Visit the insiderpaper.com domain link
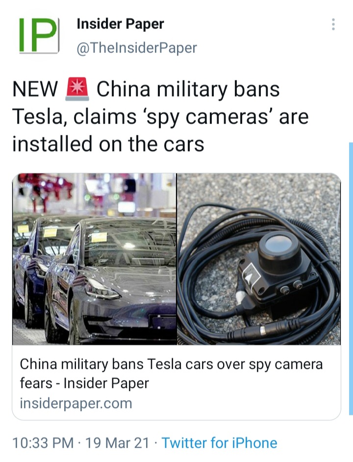 point(76,403)
